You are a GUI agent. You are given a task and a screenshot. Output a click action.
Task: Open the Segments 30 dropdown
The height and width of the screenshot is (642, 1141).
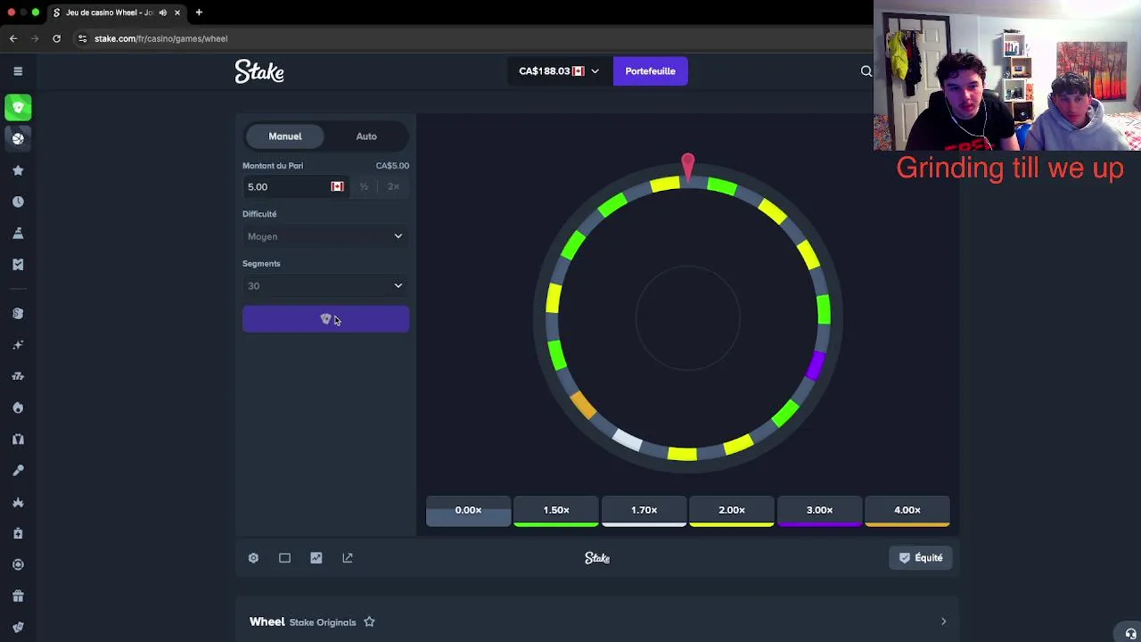tap(325, 285)
